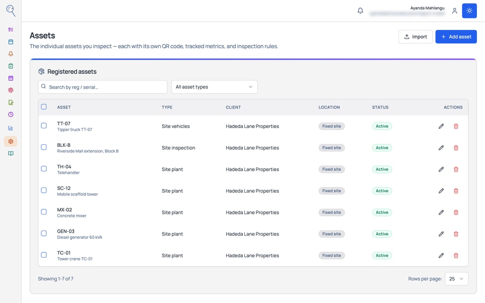Delete asset GEN-03 with the trash icon
The image size is (485, 303).
456,234
